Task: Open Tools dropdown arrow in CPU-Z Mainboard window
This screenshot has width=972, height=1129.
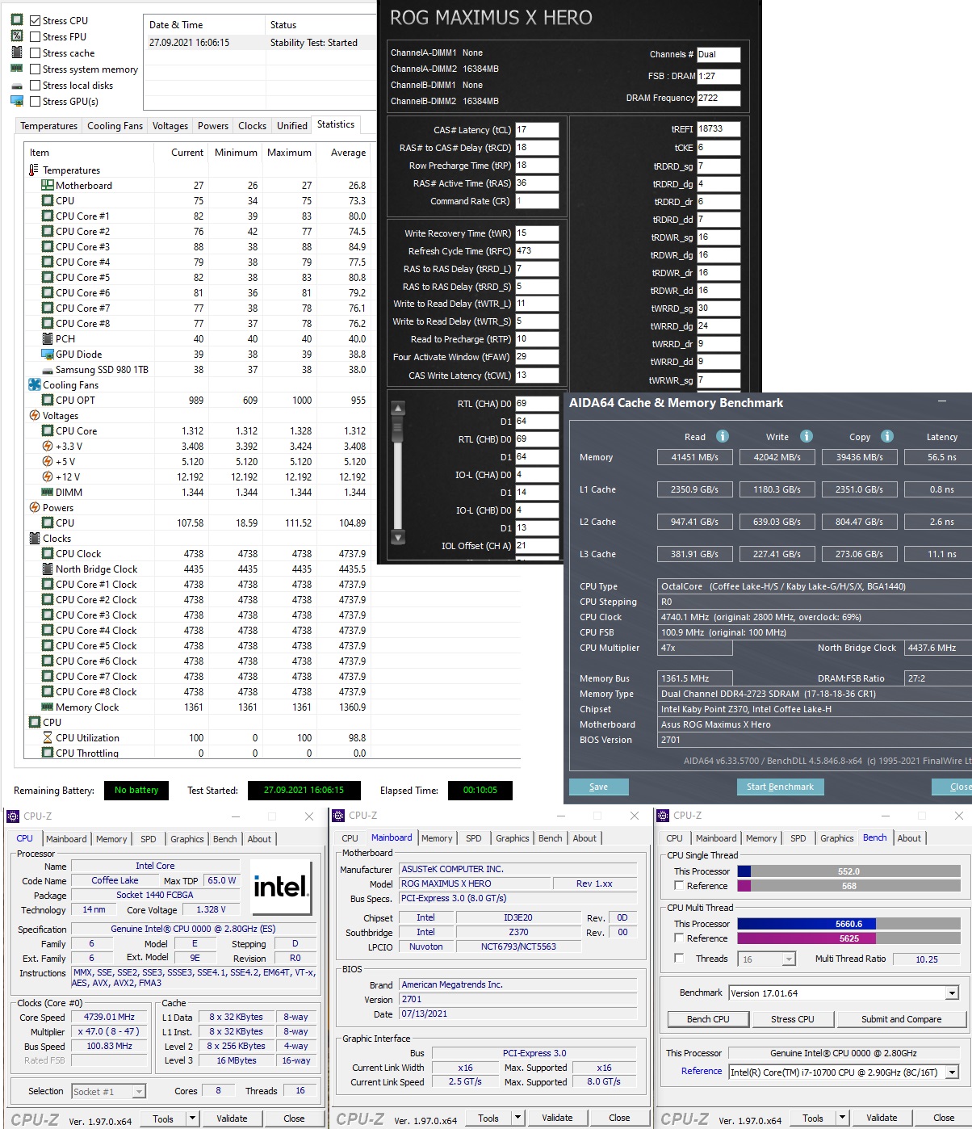Action: pyautogui.click(x=517, y=1119)
